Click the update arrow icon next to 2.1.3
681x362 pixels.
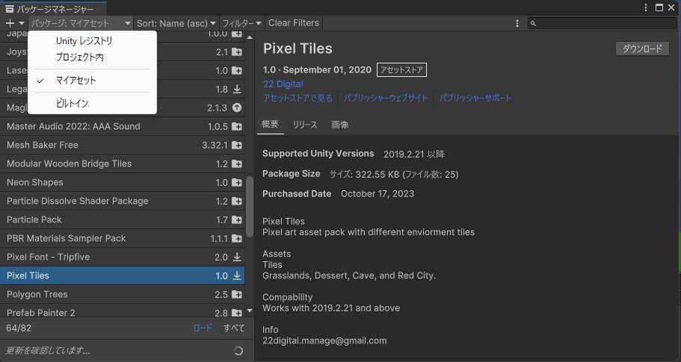pyautogui.click(x=237, y=107)
